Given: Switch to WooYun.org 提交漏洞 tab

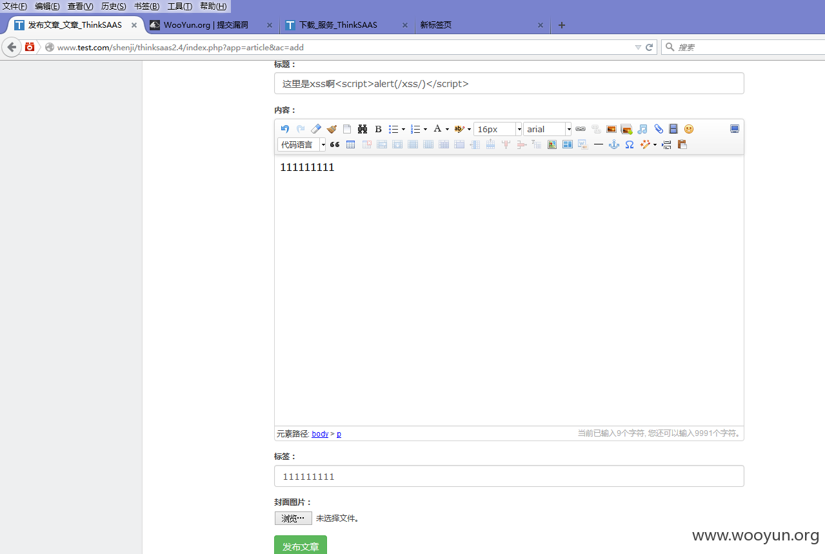Looking at the screenshot, I should (212, 25).
